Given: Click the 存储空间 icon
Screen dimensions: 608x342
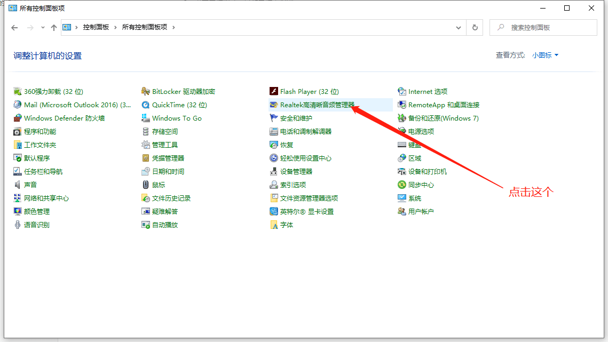Looking at the screenshot, I should coord(145,131).
